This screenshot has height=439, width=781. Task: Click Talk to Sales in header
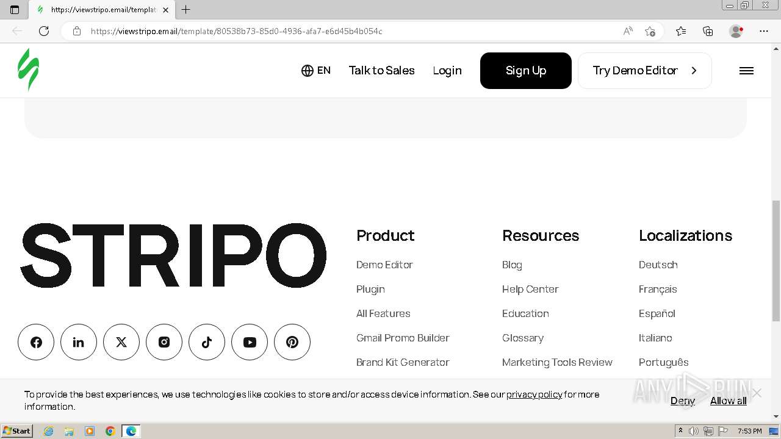(x=382, y=71)
